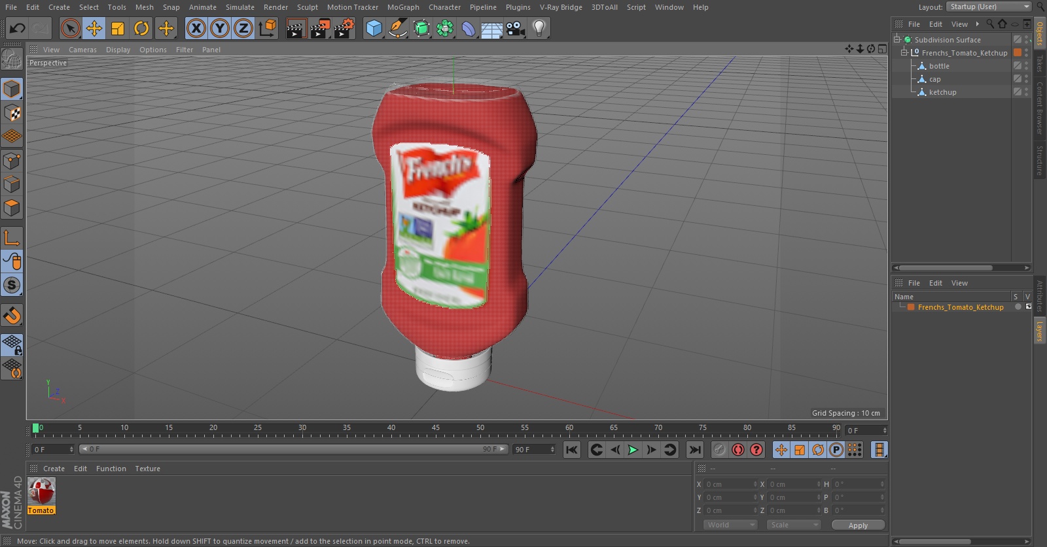This screenshot has width=1047, height=547.
Task: Enable the Axis mode icon
Action: 12,238
